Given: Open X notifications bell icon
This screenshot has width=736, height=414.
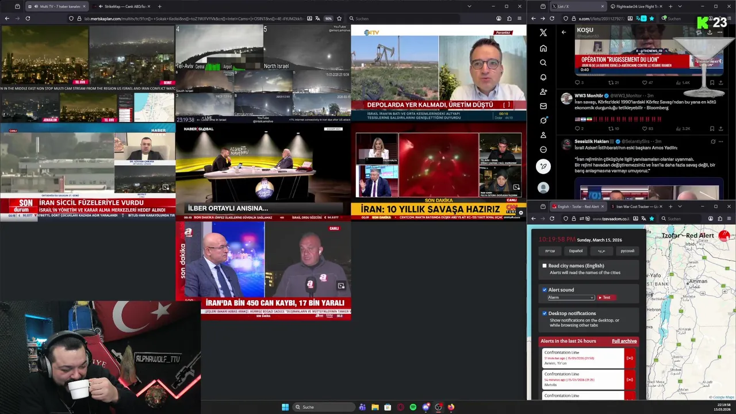Looking at the screenshot, I should coord(543,77).
